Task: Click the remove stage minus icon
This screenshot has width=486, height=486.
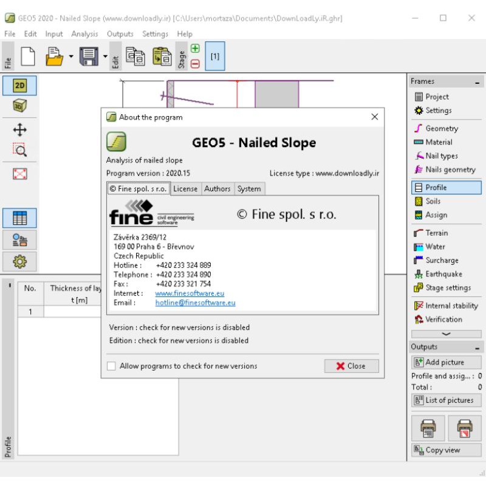Action: 195,64
